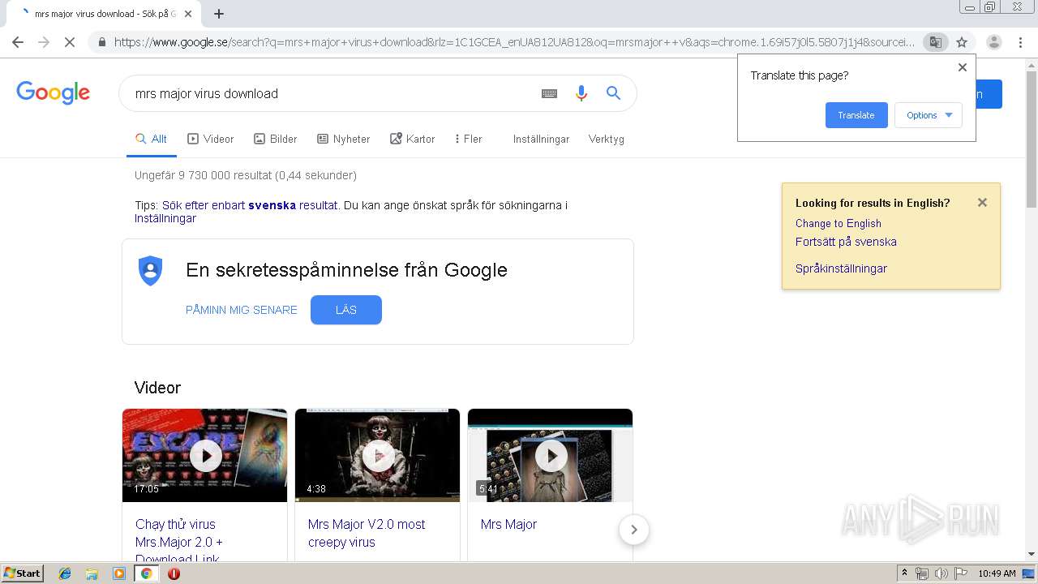Play the 5:41 video thumbnail
Image resolution: width=1038 pixels, height=584 pixels.
click(550, 455)
